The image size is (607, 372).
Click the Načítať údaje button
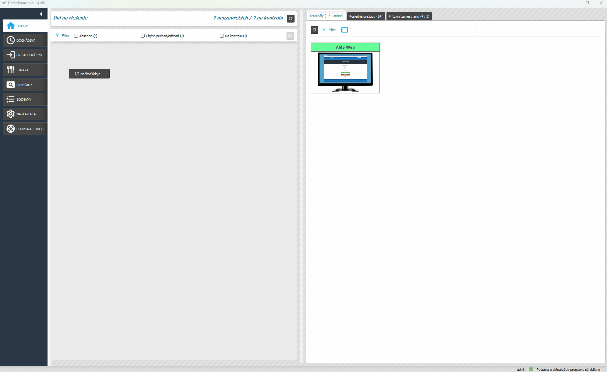pyautogui.click(x=89, y=74)
